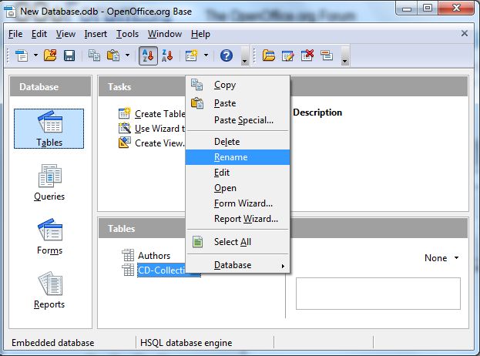The image size is (480, 356).
Task: Choose Rename from the context menu
Action: (x=230, y=157)
